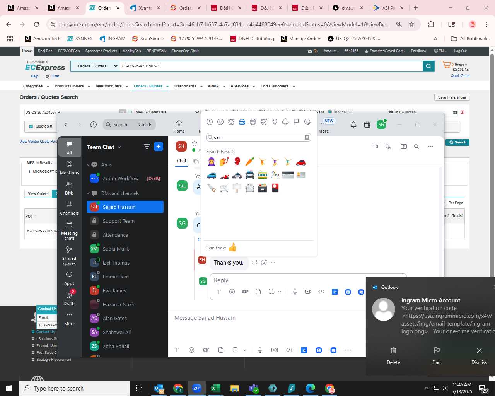This screenshot has height=396, width=495.
Task: Click the Windows Start button
Action: 9,388
